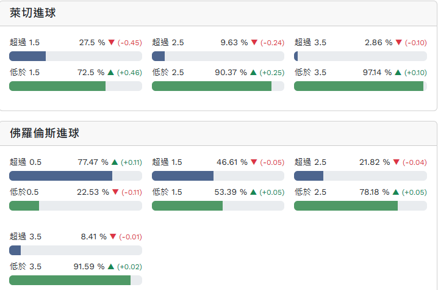Click green up arrow beside 佛羅倫斯 低於 3.5

click(x=111, y=266)
